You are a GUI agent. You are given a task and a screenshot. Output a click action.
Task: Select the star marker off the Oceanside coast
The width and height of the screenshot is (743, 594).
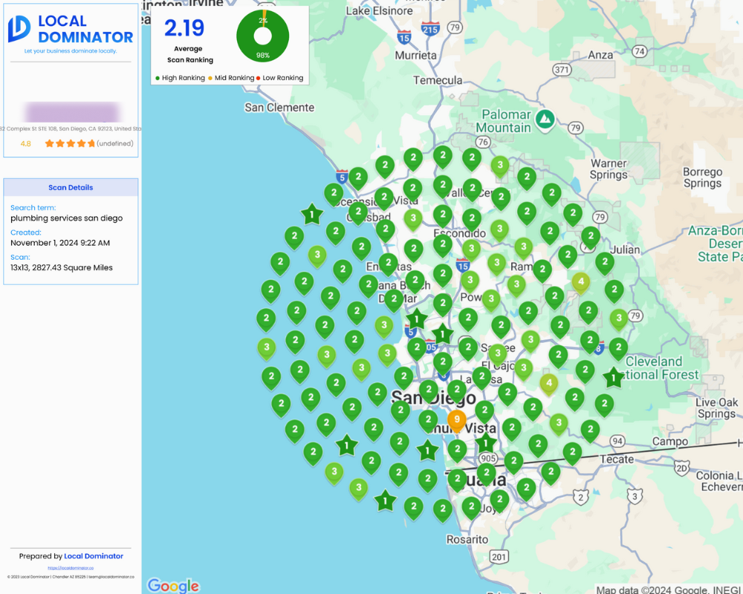pyautogui.click(x=312, y=215)
